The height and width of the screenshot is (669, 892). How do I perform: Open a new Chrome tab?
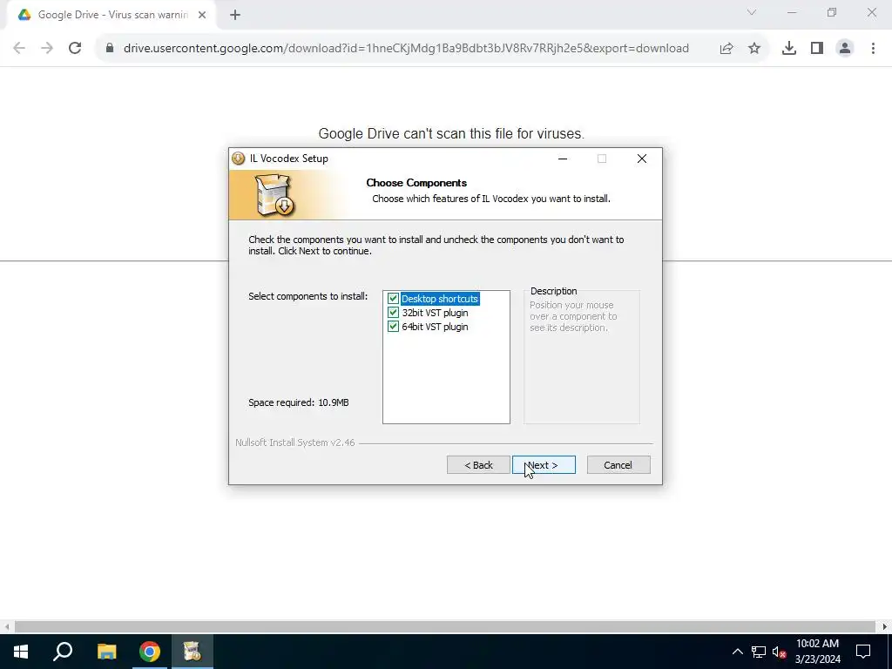point(235,15)
